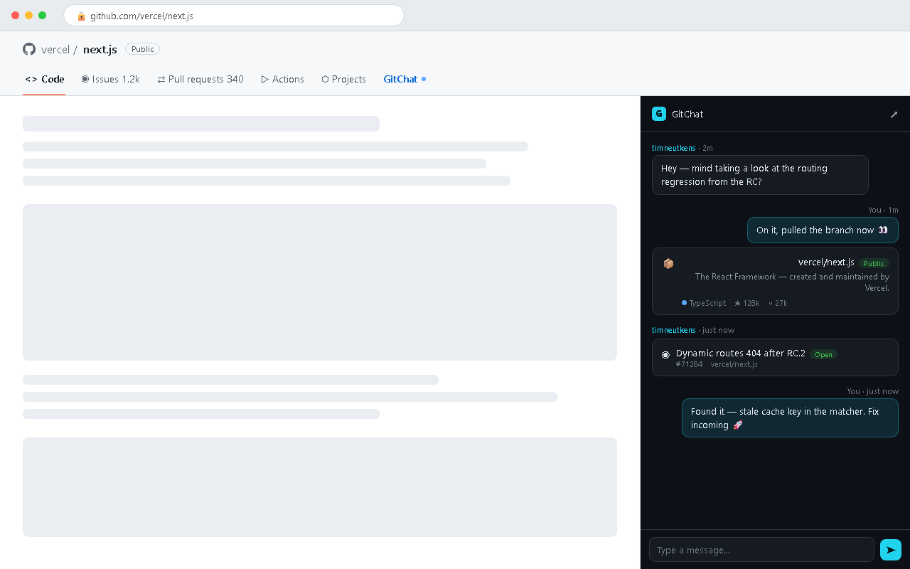Click the TypeScript language label
This screenshot has width=910, height=569.
[x=704, y=303]
